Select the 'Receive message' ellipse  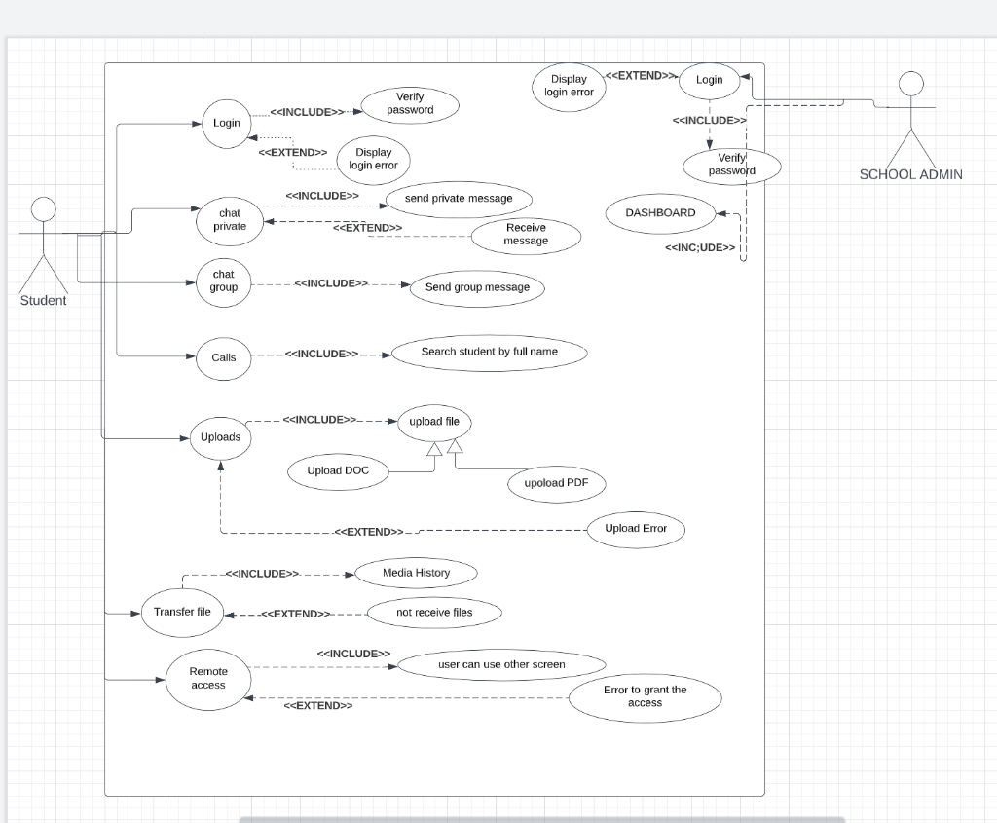coord(526,236)
